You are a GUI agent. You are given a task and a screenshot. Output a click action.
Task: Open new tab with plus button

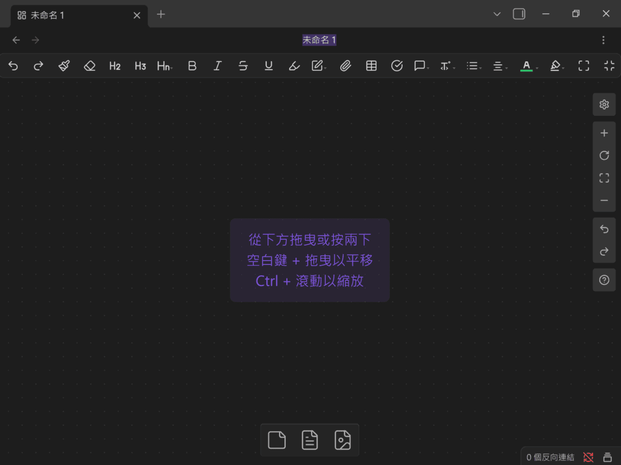coord(161,15)
